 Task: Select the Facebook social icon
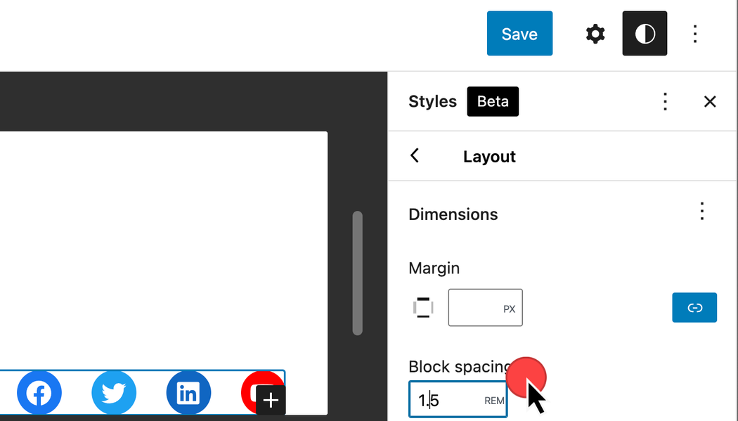click(x=39, y=393)
